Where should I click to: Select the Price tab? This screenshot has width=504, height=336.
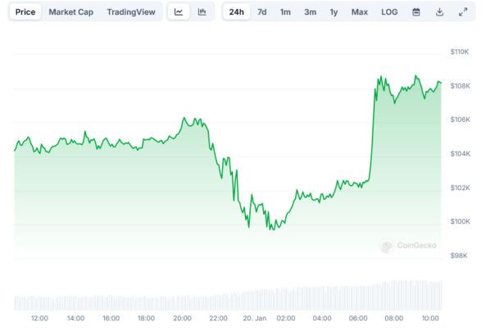point(25,12)
